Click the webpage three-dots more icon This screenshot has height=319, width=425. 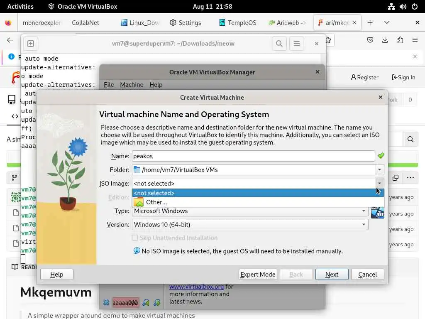pos(410,178)
